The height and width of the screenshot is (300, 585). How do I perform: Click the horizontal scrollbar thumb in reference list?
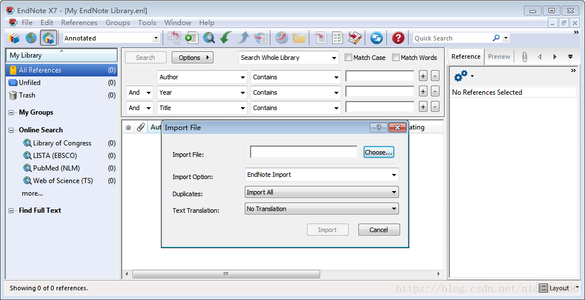(x=226, y=274)
